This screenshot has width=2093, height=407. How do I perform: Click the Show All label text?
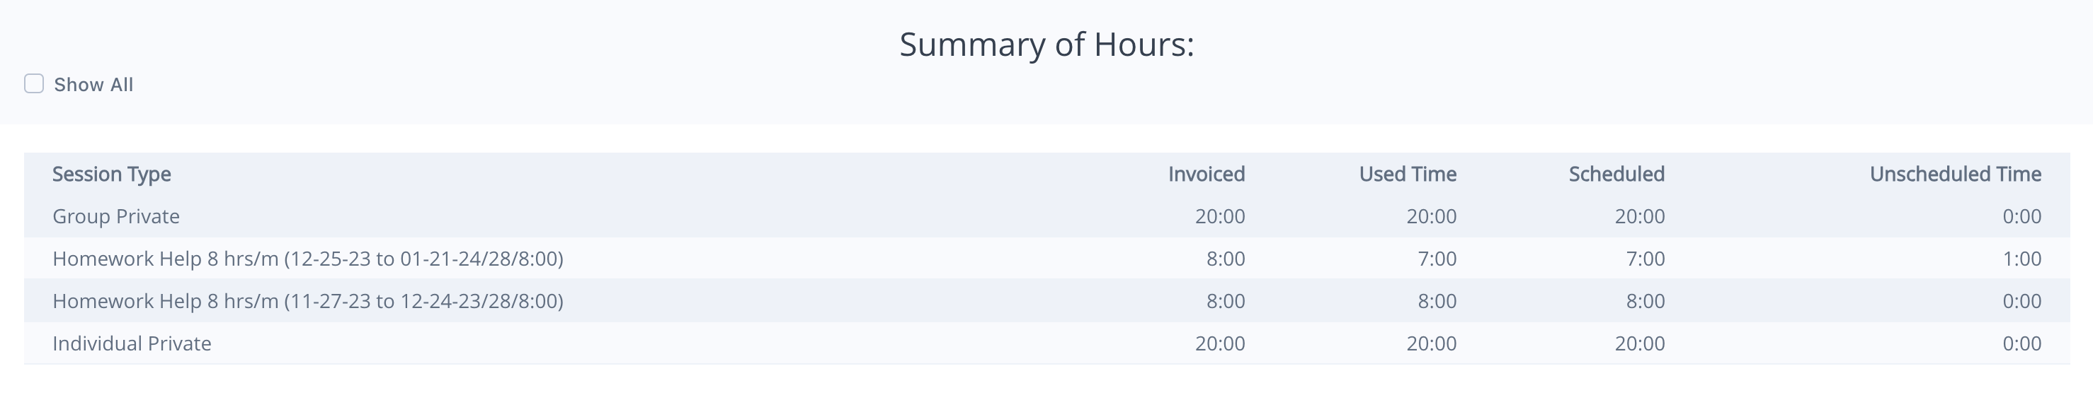pos(93,84)
